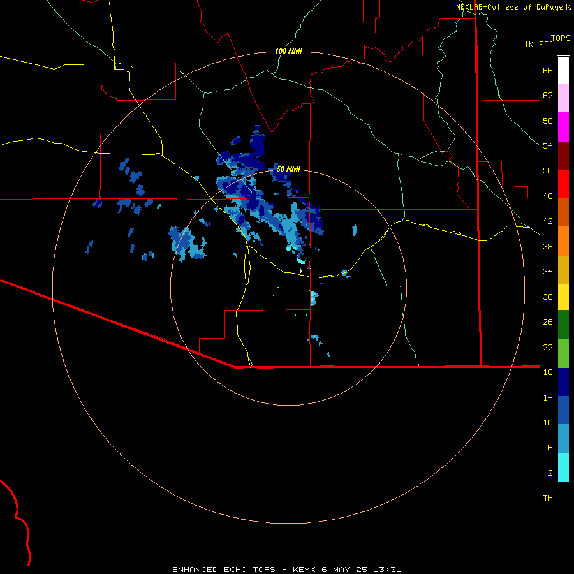Click the 26 legend value
The width and height of the screenshot is (574, 574).
coord(548,322)
